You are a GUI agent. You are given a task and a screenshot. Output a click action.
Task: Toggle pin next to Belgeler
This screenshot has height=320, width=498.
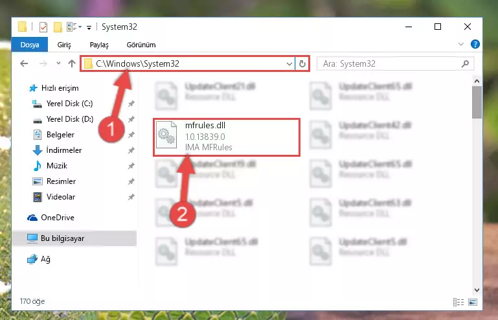pyautogui.click(x=131, y=135)
